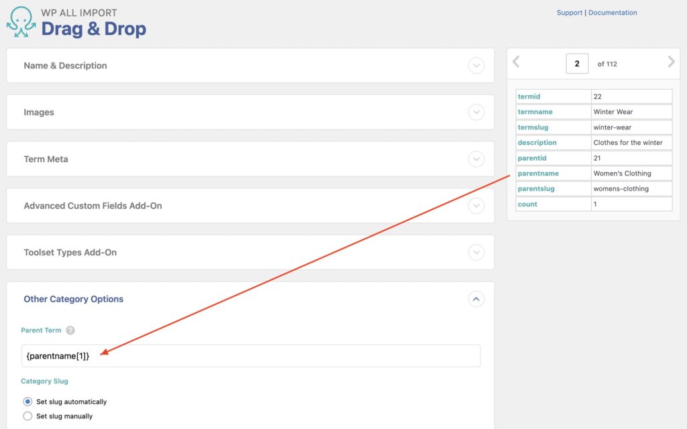Image resolution: width=687 pixels, height=429 pixels.
Task: Open the Documentation link
Action: [613, 13]
